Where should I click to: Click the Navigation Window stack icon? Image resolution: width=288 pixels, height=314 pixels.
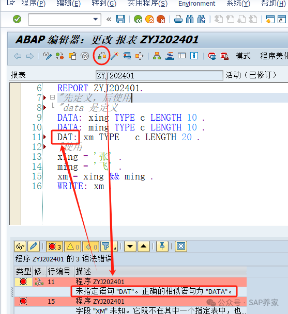point(170,56)
